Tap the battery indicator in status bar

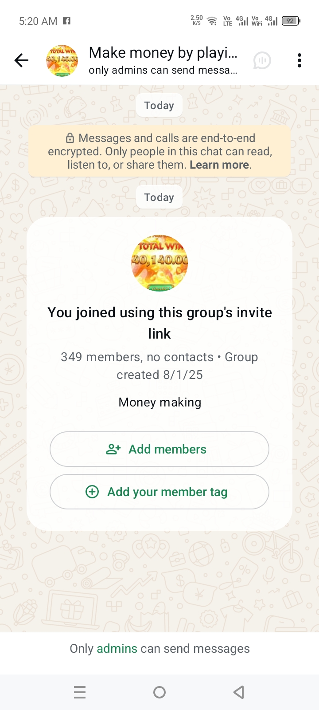(291, 21)
